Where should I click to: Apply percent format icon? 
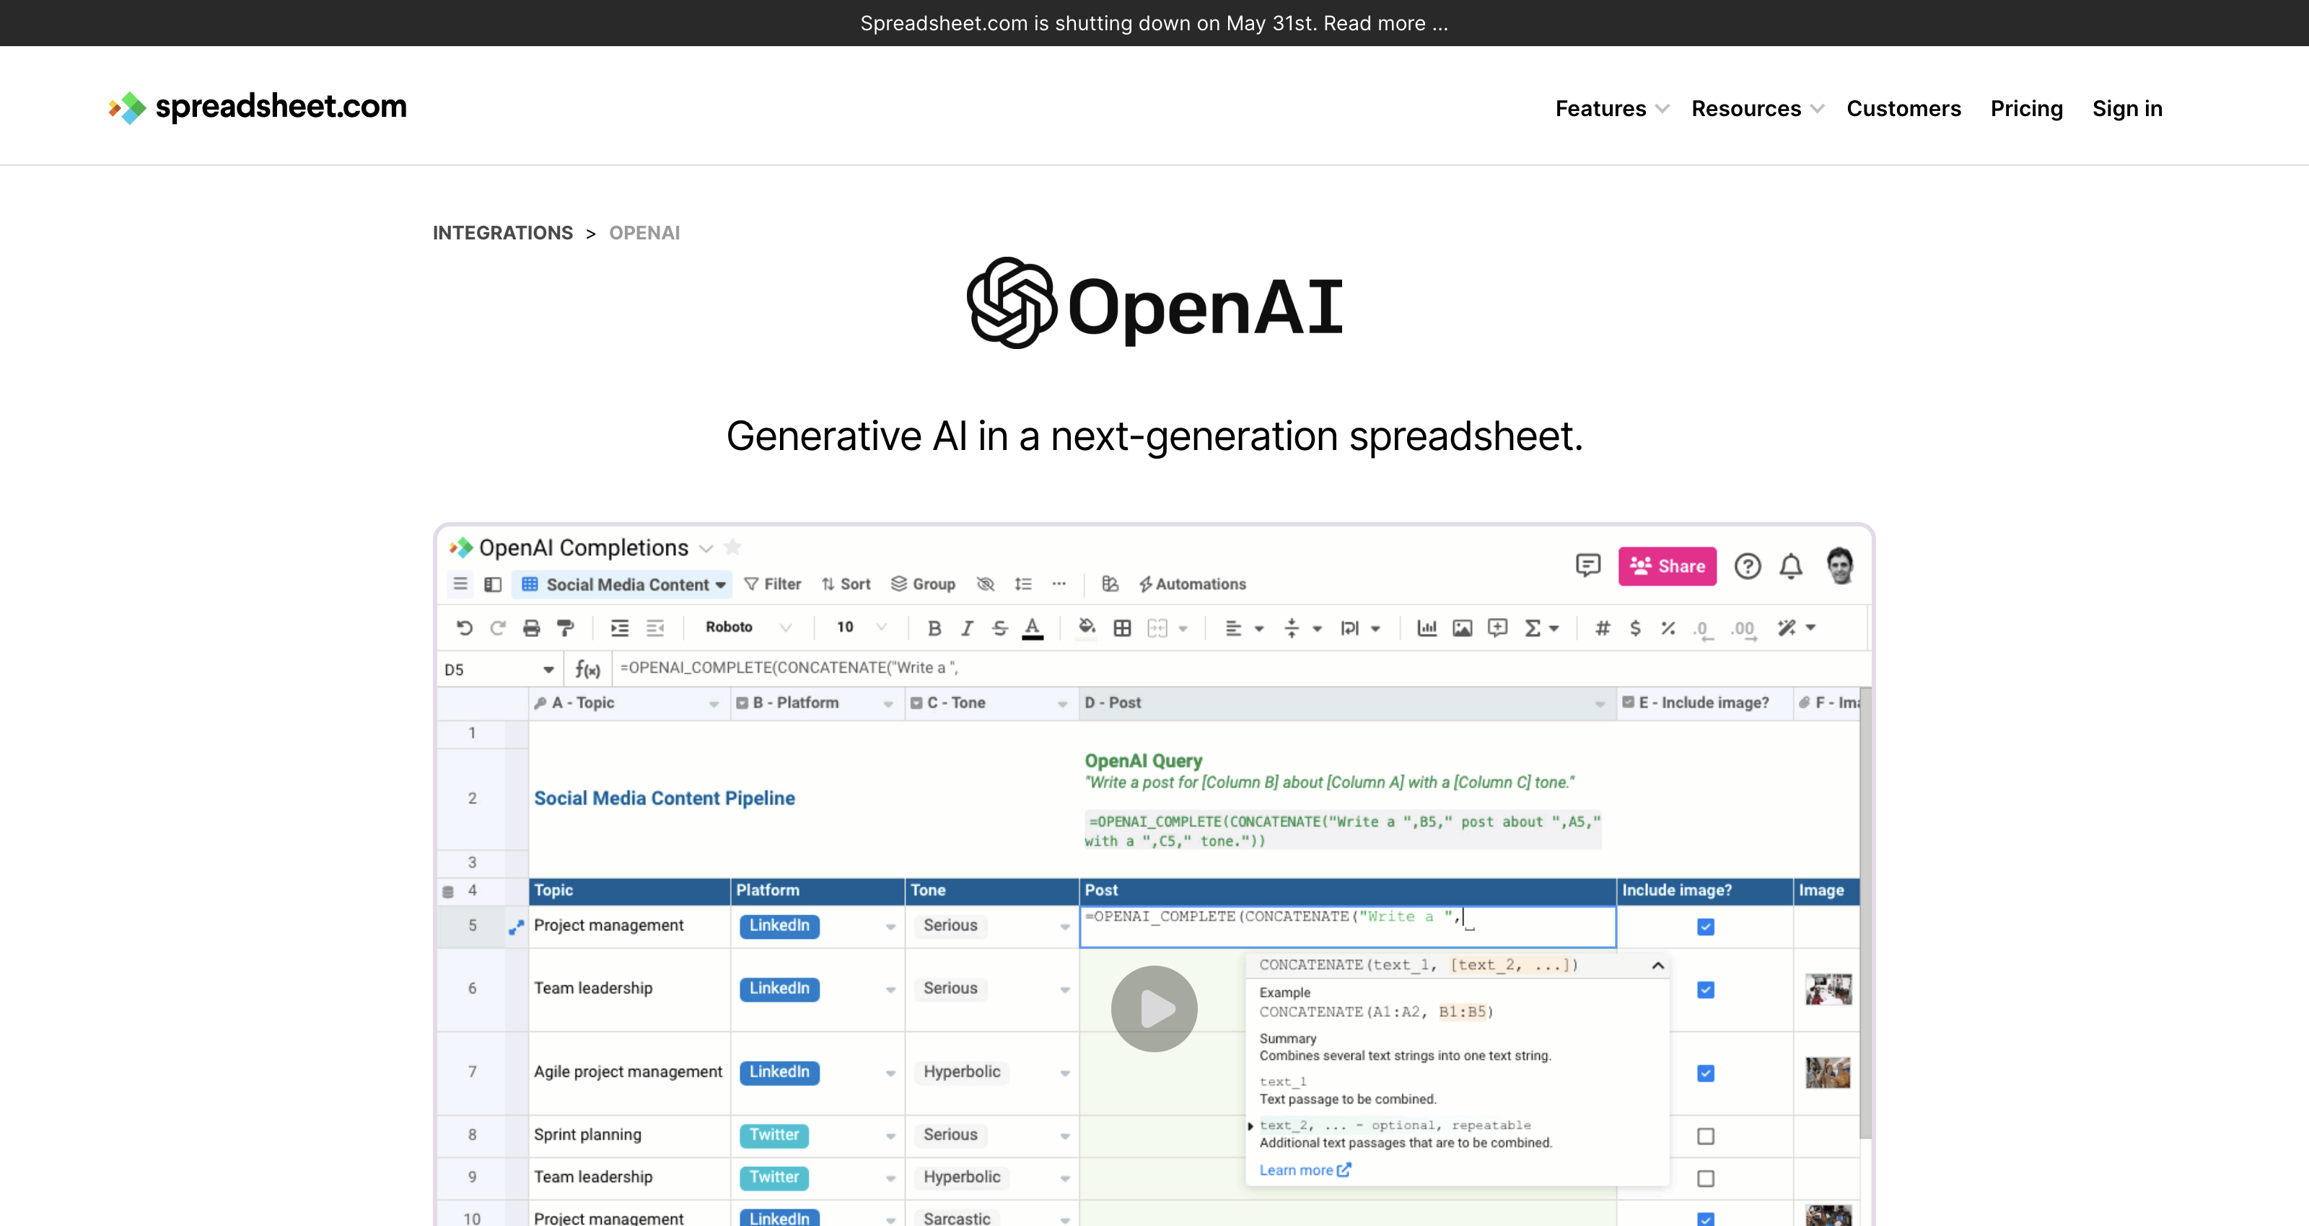pos(1668,628)
